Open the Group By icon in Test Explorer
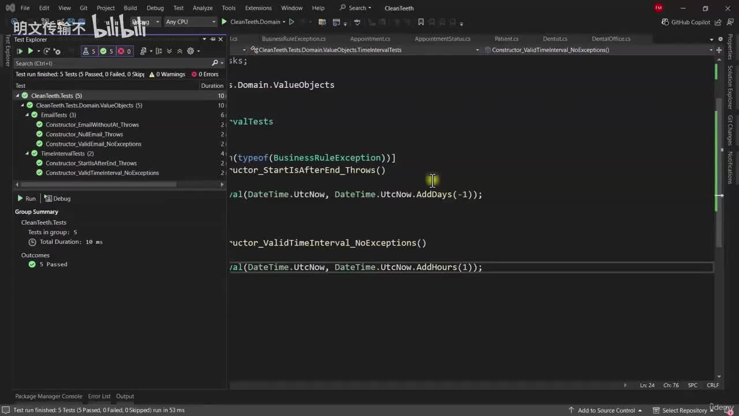The width and height of the screenshot is (739, 416). pos(158,51)
